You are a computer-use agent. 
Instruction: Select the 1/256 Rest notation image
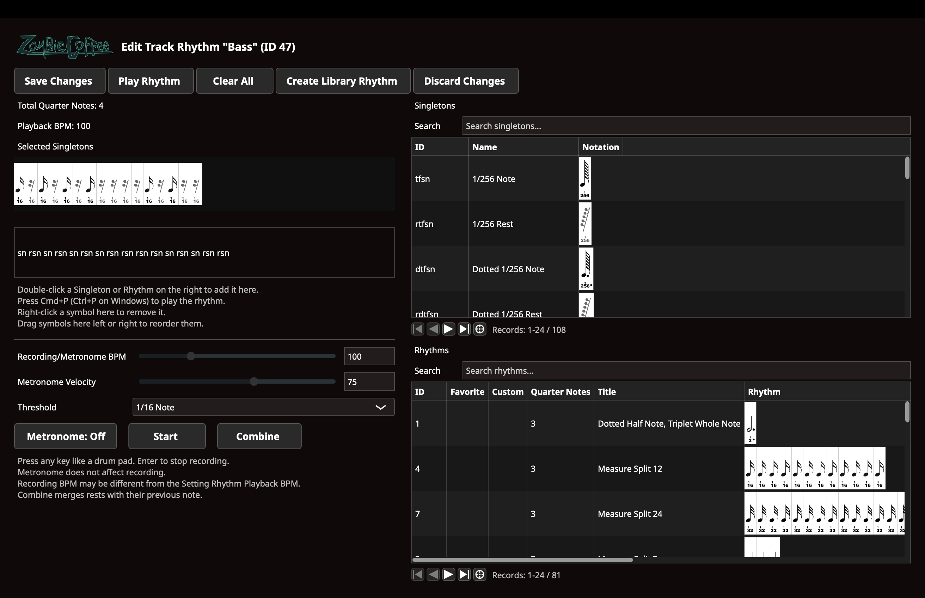[585, 224]
